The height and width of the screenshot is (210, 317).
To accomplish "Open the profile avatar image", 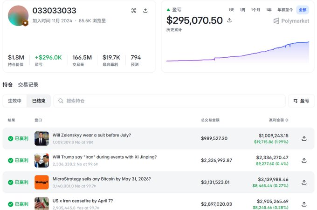I will (18, 16).
